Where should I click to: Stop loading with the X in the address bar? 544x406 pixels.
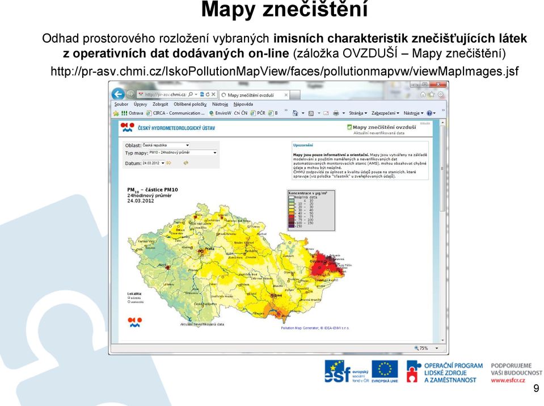213,94
